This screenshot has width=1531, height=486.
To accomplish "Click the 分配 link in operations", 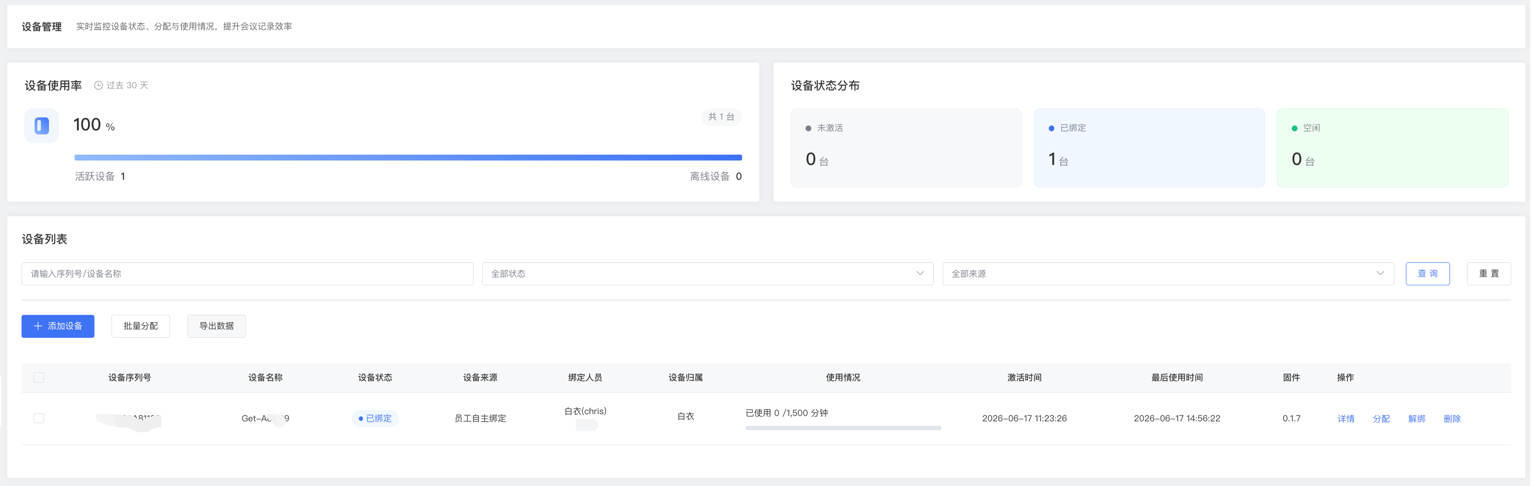I will [1381, 419].
